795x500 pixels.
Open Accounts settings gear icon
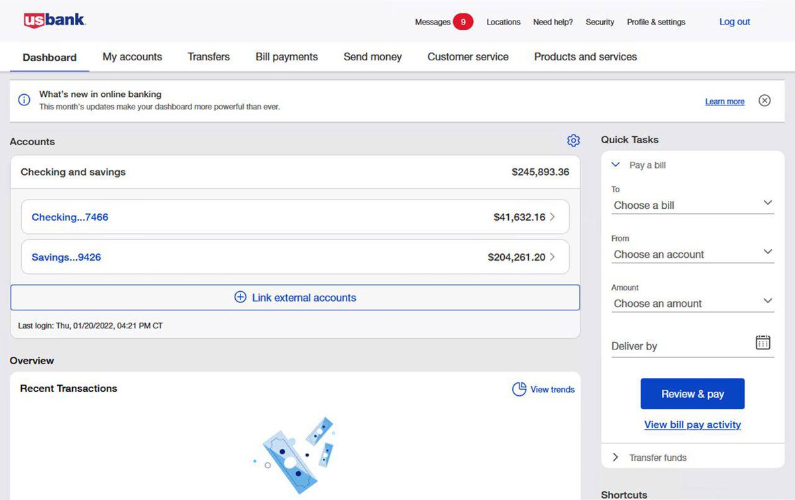[x=573, y=141]
